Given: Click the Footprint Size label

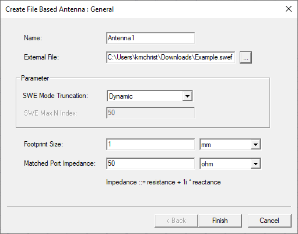Looking at the screenshot, I should point(43,144).
